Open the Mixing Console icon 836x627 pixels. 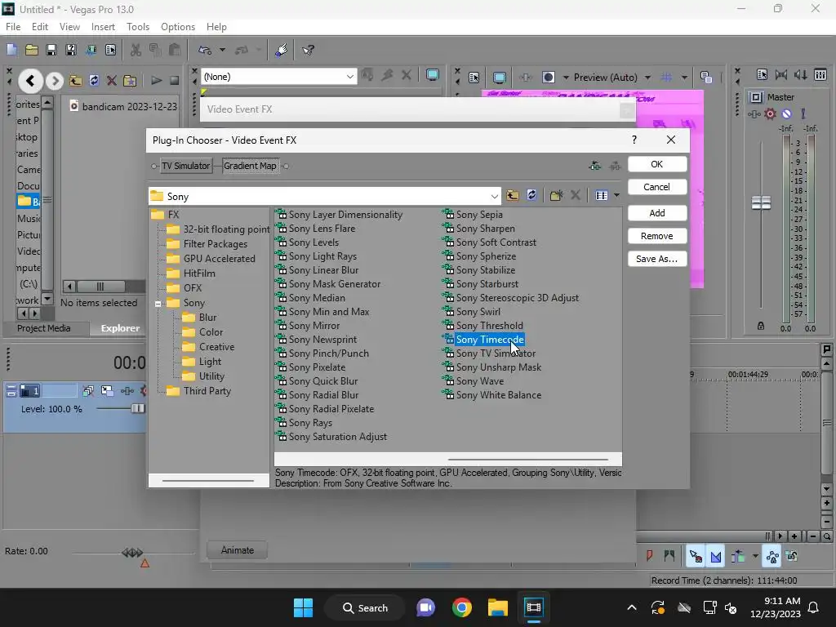coord(820,74)
